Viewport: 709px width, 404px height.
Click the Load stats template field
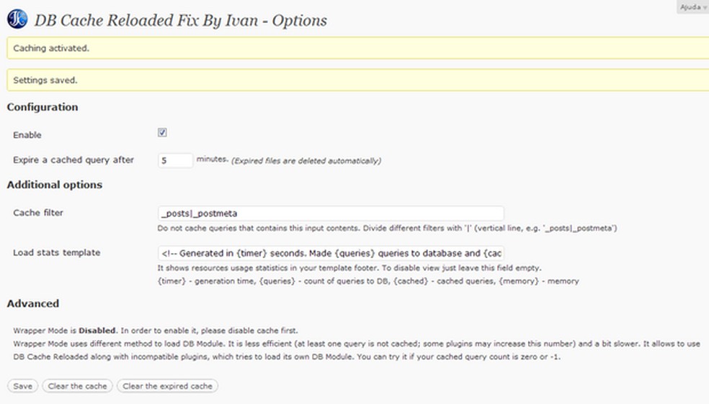point(330,253)
